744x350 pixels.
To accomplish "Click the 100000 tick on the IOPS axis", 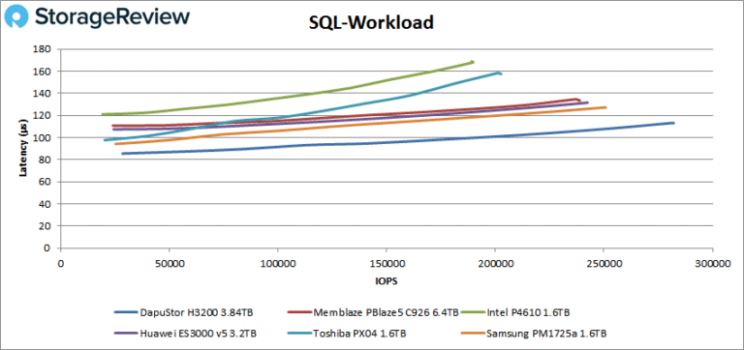I will (x=278, y=263).
